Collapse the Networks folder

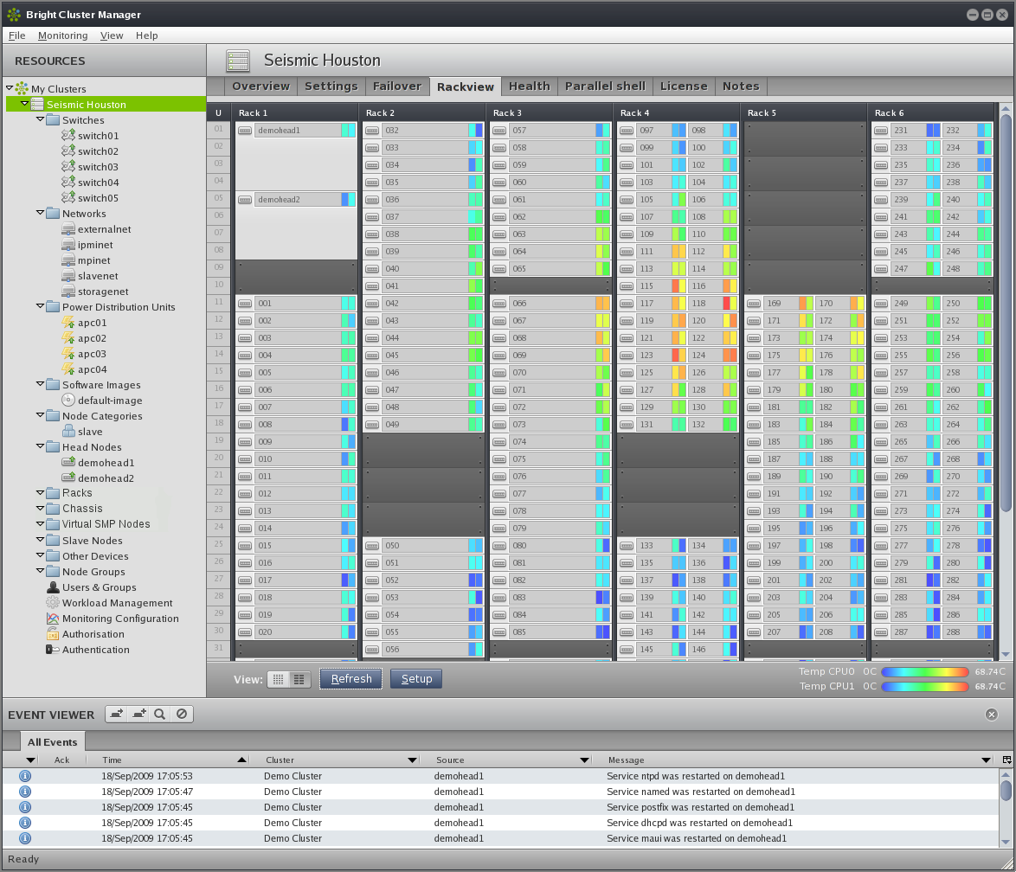[x=40, y=213]
